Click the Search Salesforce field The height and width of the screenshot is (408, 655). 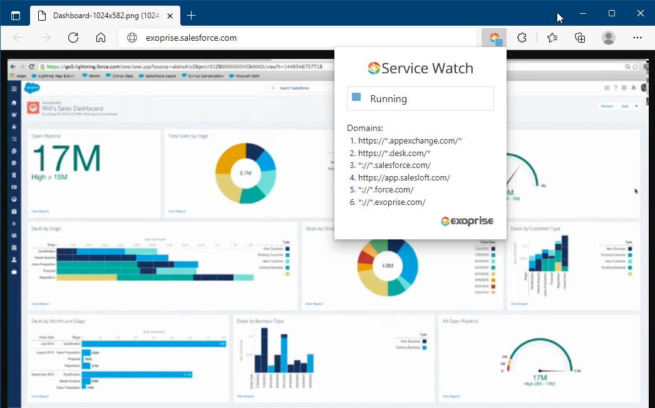[301, 88]
